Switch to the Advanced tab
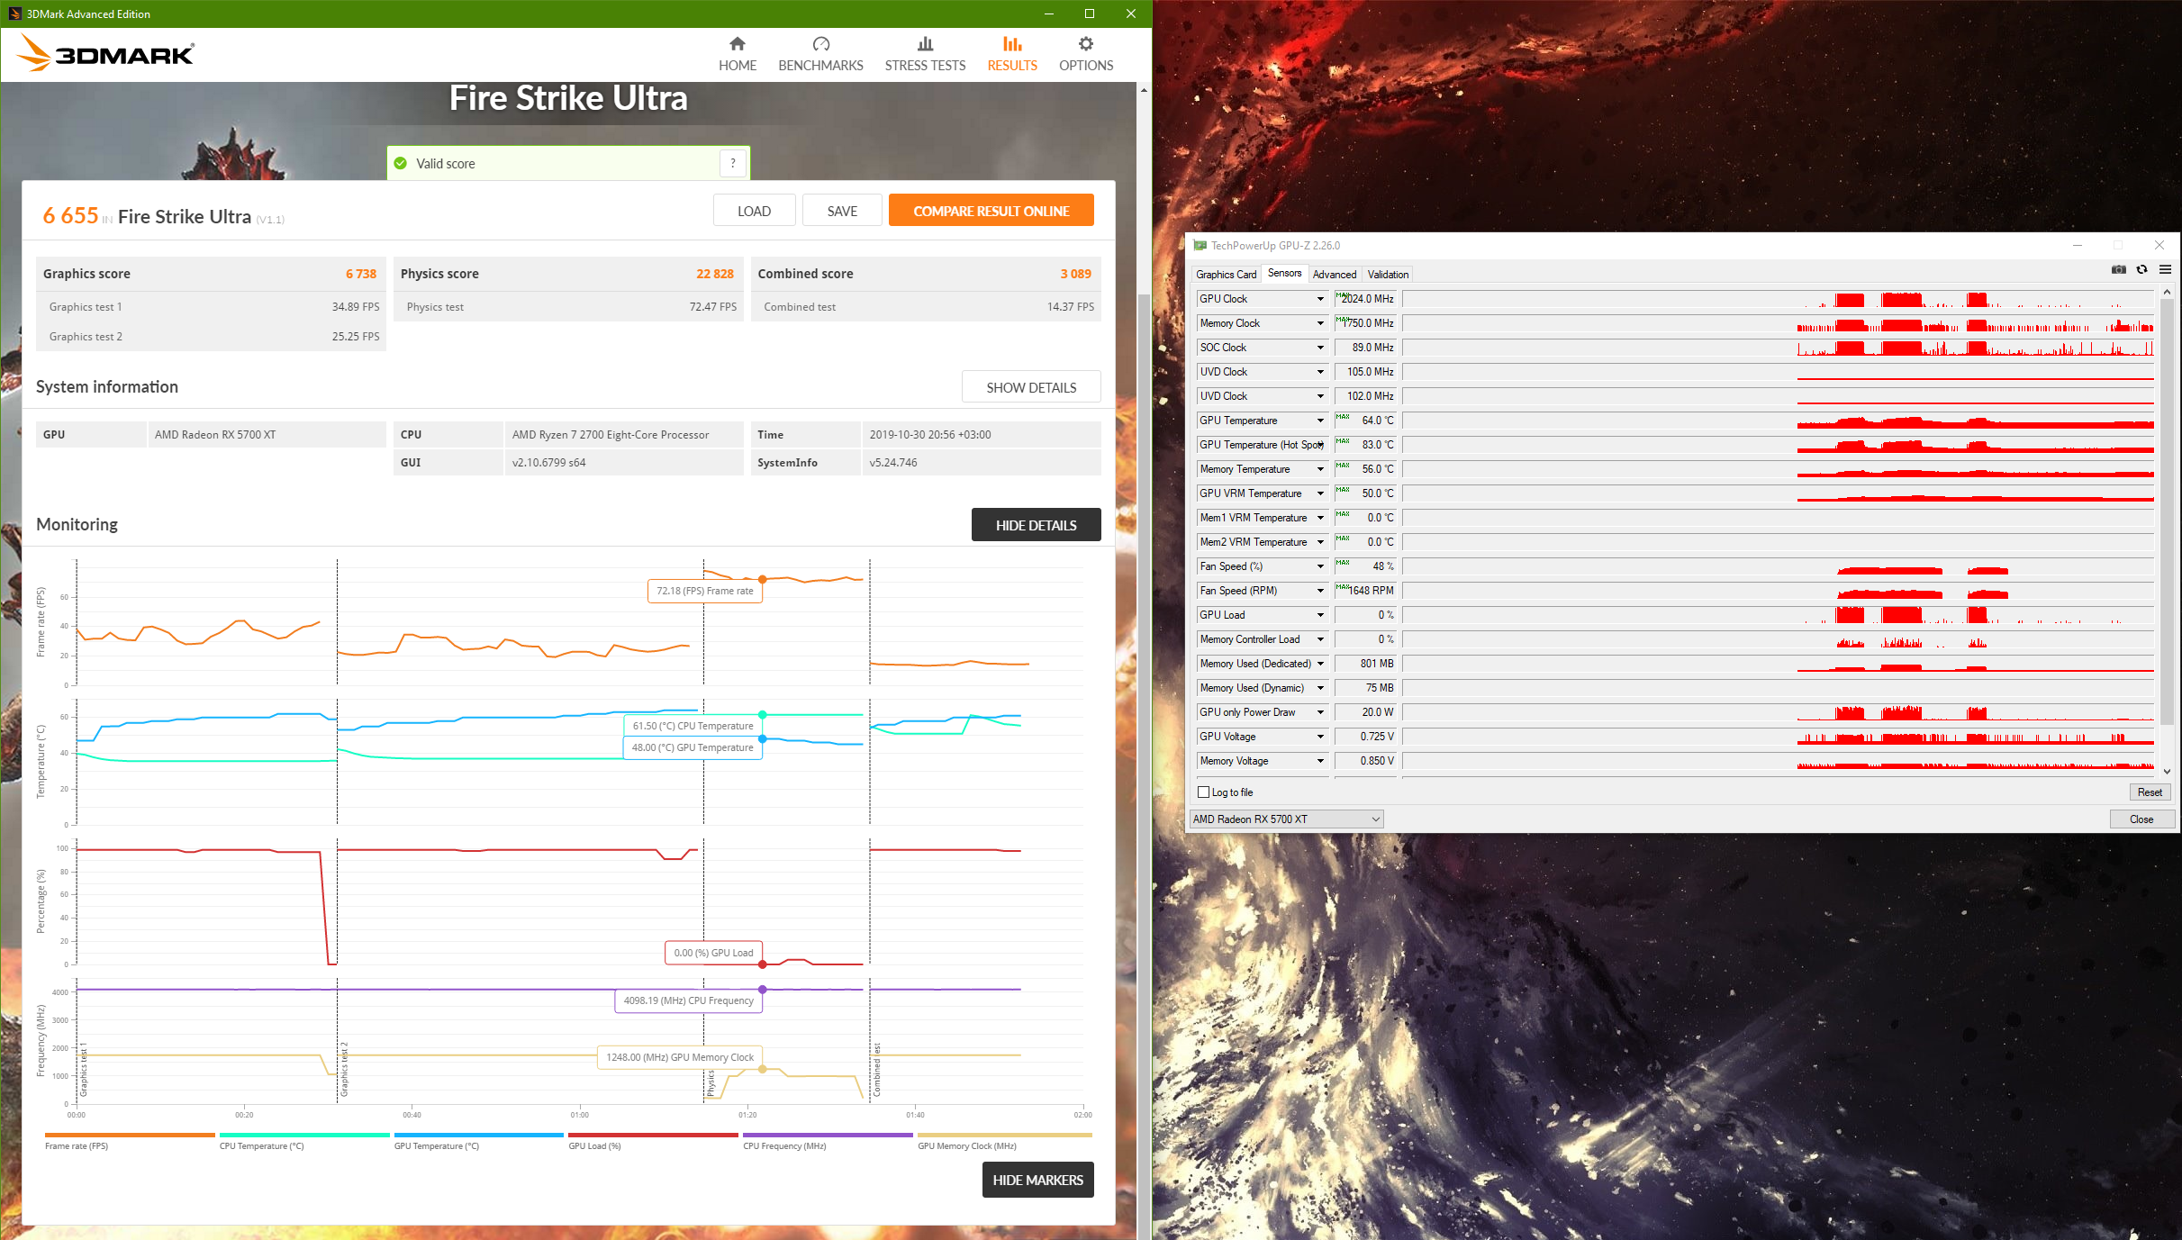2182x1240 pixels. click(x=1334, y=275)
